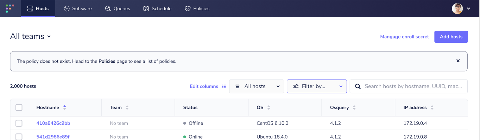Screen dimensions: 480x140
Task: Click the Add hosts button
Action: [x=451, y=37]
